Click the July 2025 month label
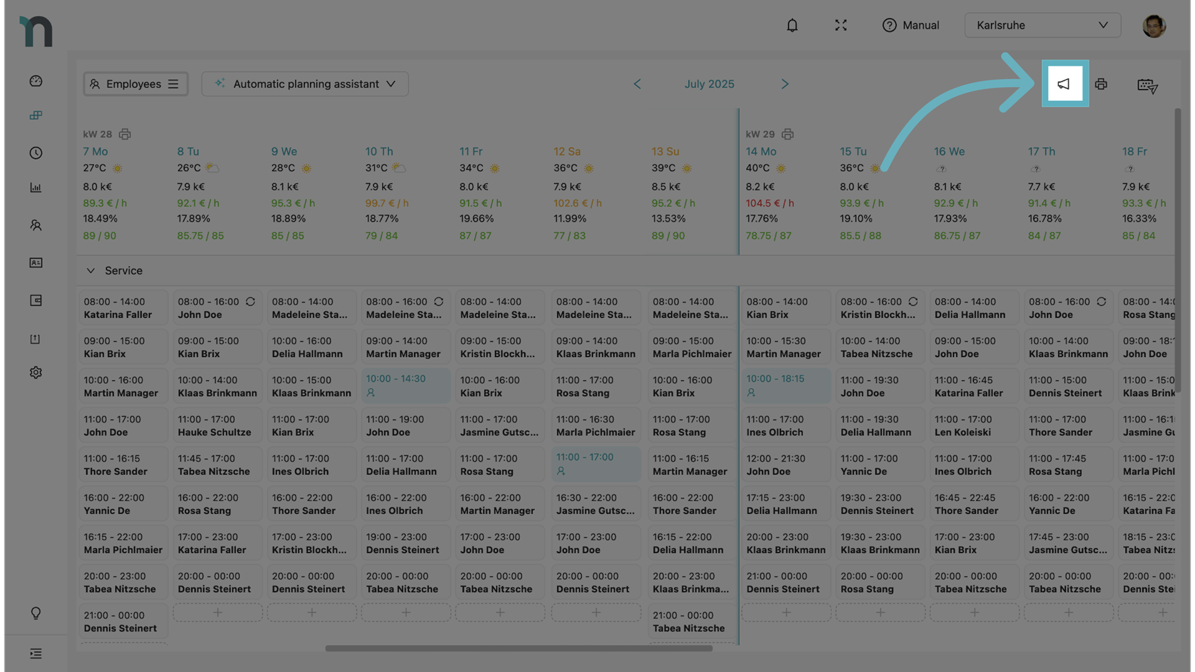 click(709, 84)
